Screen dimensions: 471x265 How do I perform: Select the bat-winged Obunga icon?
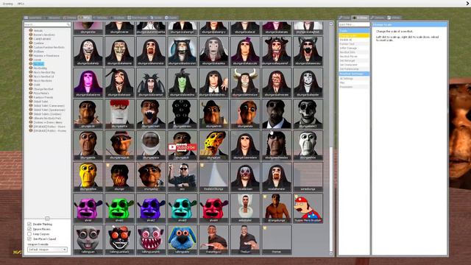151,82
